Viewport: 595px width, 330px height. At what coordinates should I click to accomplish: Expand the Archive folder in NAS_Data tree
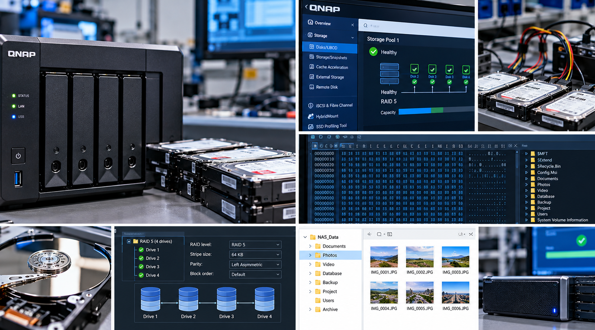point(310,310)
